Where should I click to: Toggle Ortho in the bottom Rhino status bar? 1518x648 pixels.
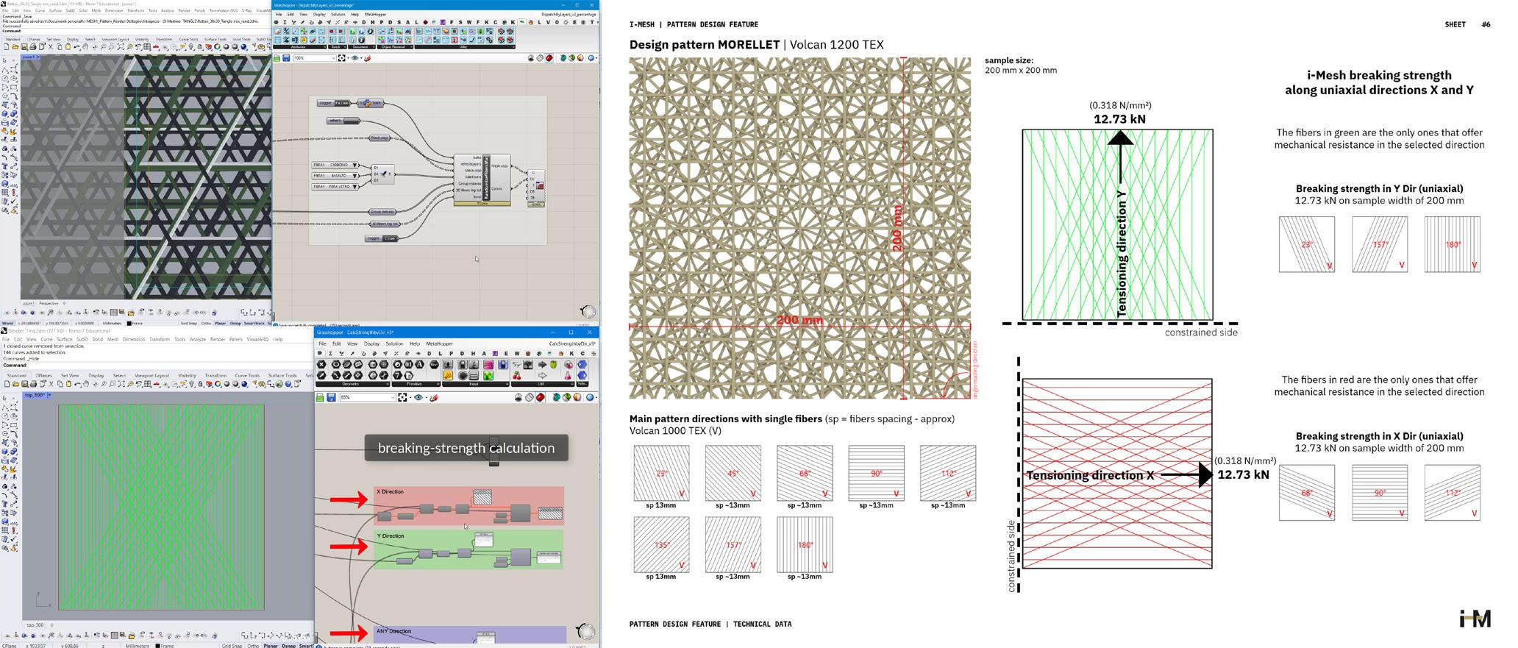point(253,646)
